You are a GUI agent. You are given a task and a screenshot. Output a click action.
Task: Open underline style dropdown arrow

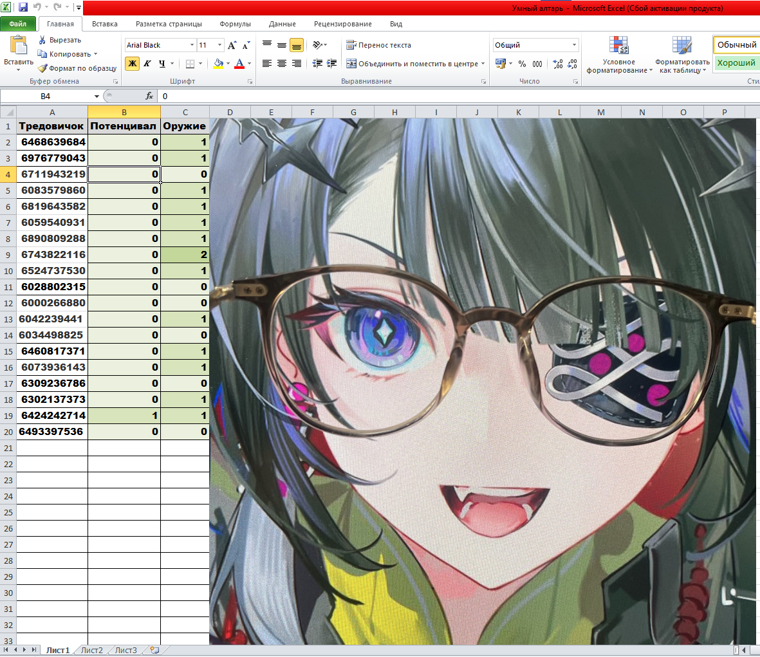(172, 64)
